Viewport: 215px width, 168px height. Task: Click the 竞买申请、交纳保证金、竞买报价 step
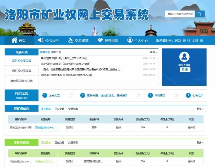(107, 95)
